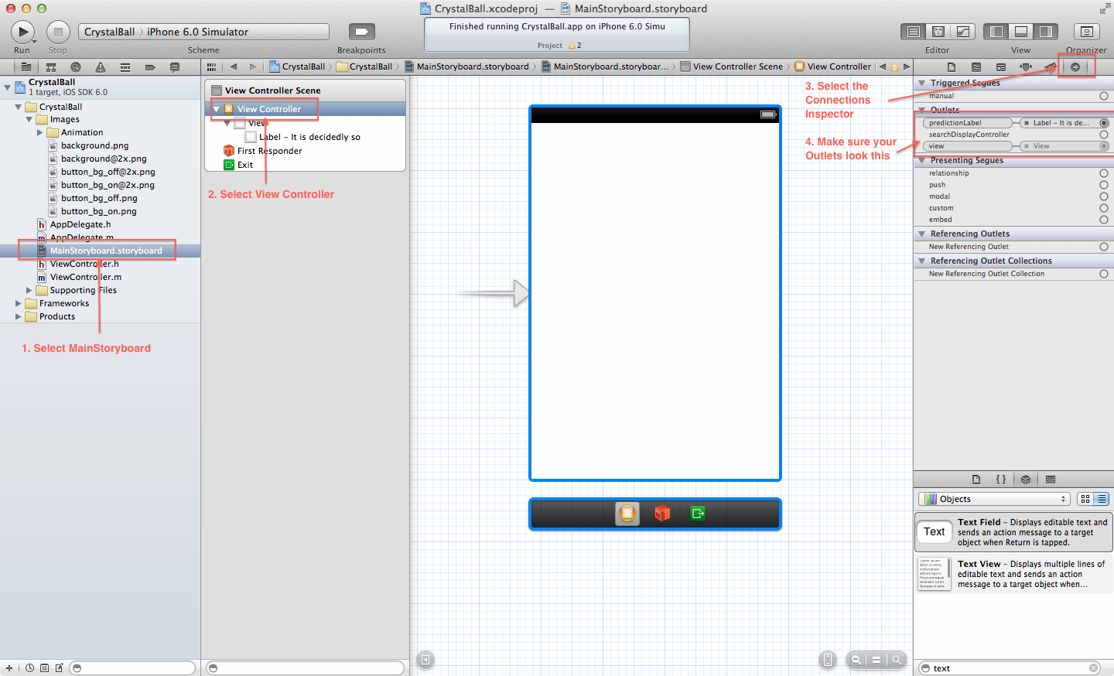Click the predictionLabel outlet connection circle
The image size is (1114, 676).
[1104, 123]
